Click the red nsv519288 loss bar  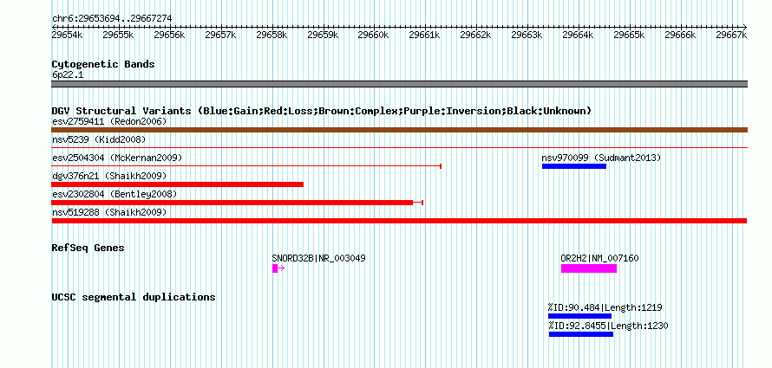(x=399, y=221)
